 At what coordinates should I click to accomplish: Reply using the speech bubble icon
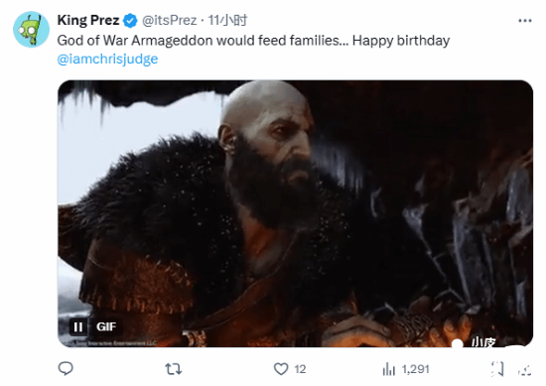(66, 368)
